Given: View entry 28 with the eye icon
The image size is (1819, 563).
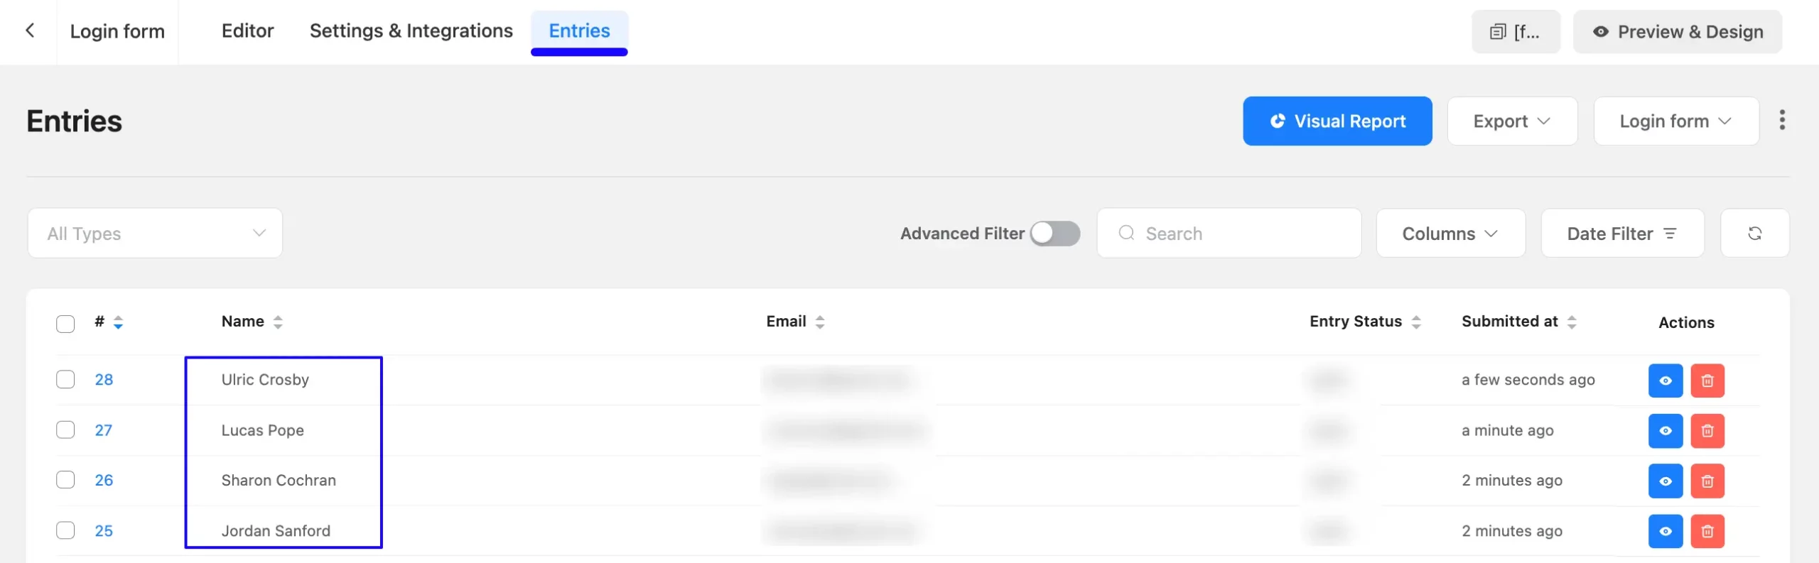Looking at the screenshot, I should tap(1665, 381).
